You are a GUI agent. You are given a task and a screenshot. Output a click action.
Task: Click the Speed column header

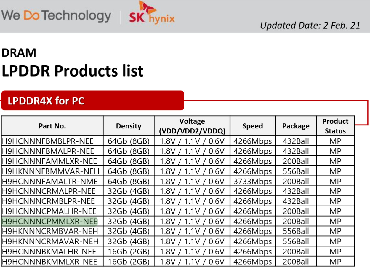click(x=252, y=126)
